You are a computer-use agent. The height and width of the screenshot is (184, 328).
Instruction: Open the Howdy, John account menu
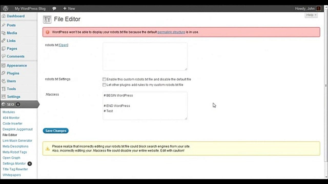coord(308,8)
